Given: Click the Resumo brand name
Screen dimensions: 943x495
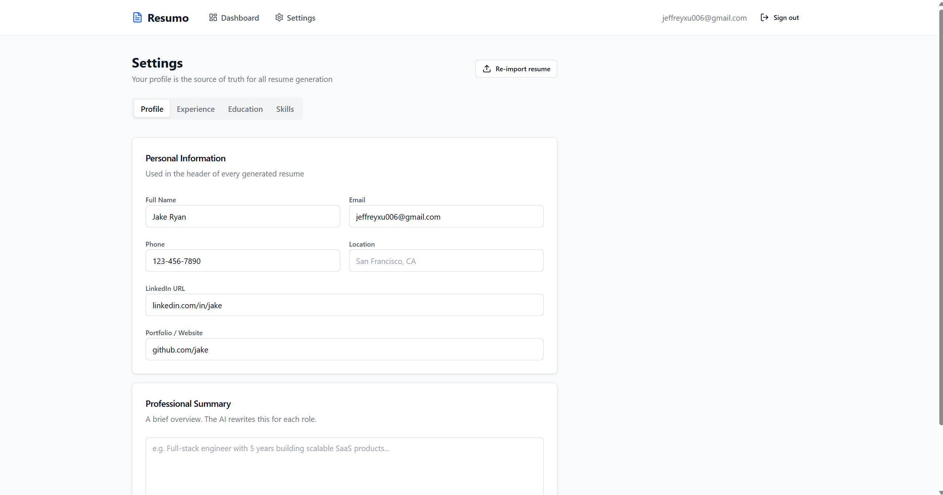Looking at the screenshot, I should [x=168, y=18].
